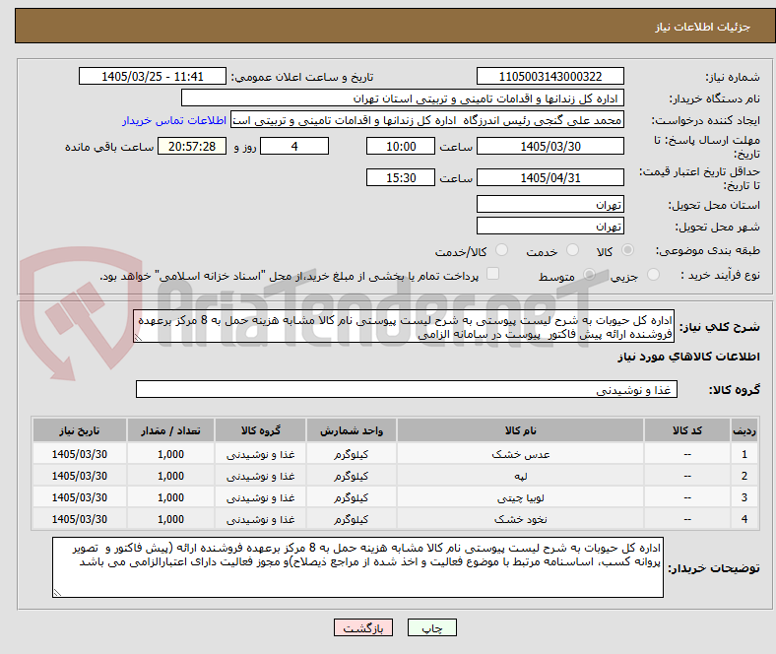Click the واحد شمارش column header
The height and width of the screenshot is (654, 776).
(351, 430)
